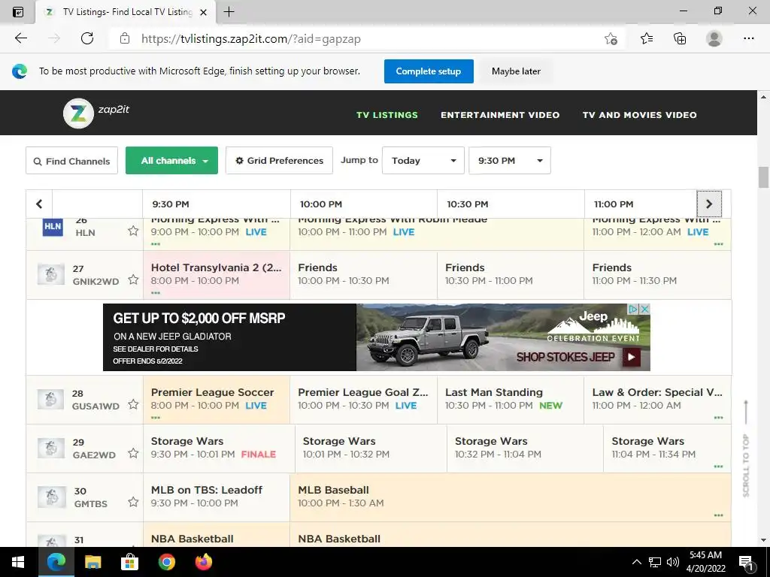Screen dimensions: 770x577
Task: Open the All channels dropdown
Action: [172, 161]
